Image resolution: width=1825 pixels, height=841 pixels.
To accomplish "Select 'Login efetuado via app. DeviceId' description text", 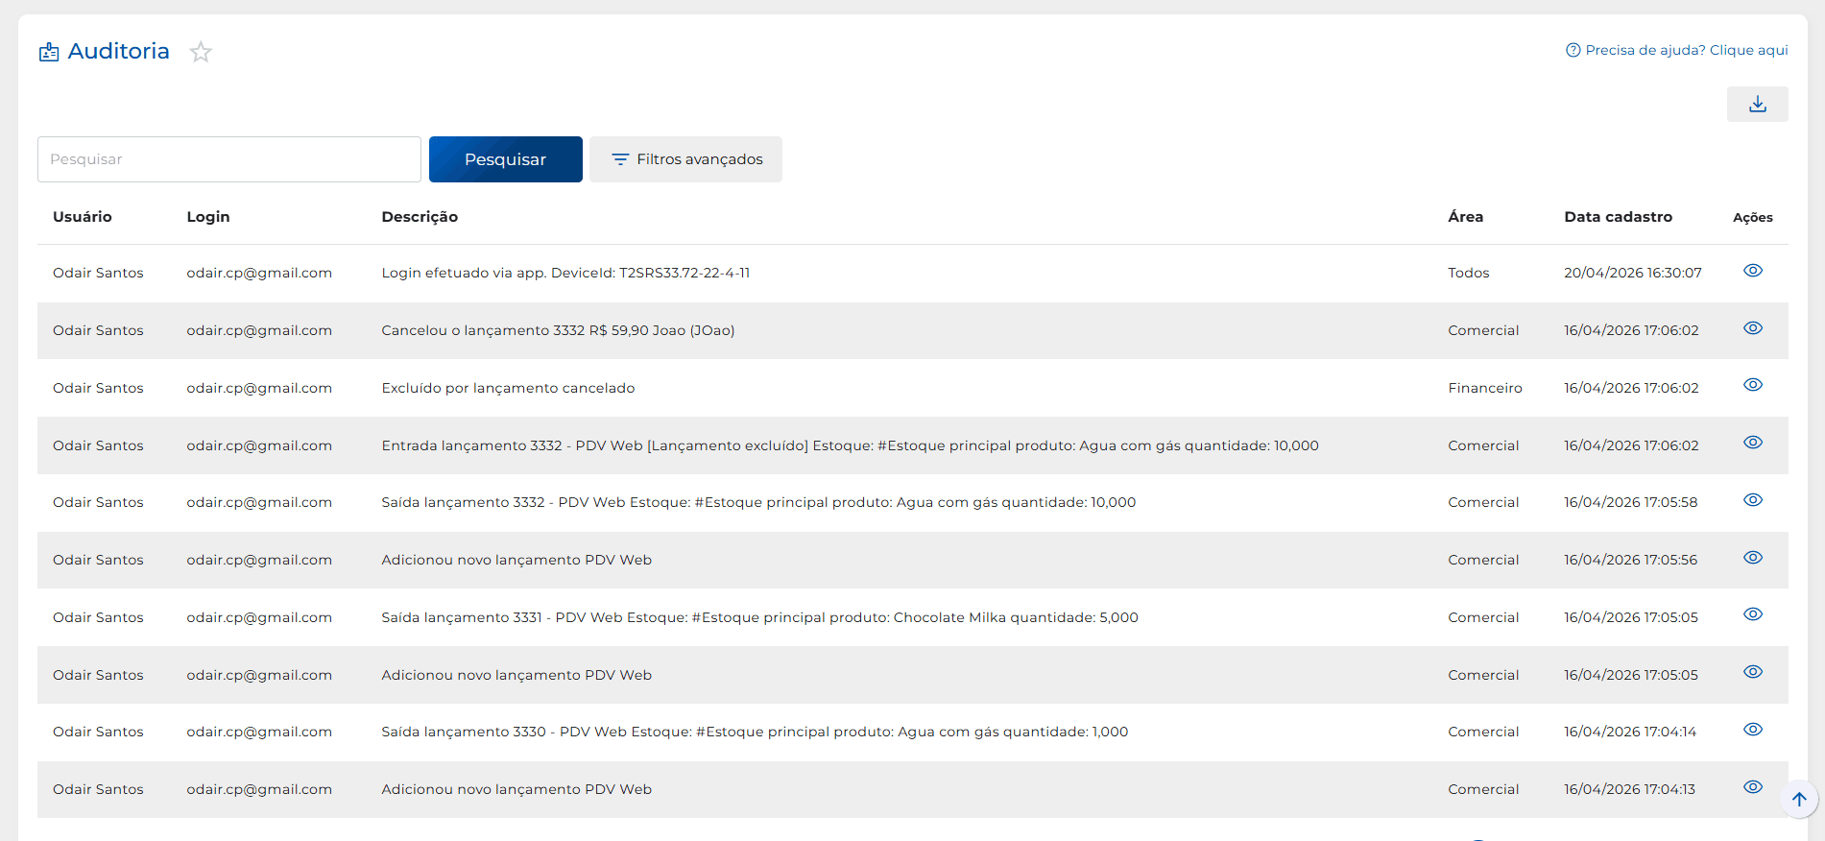I will 565,273.
